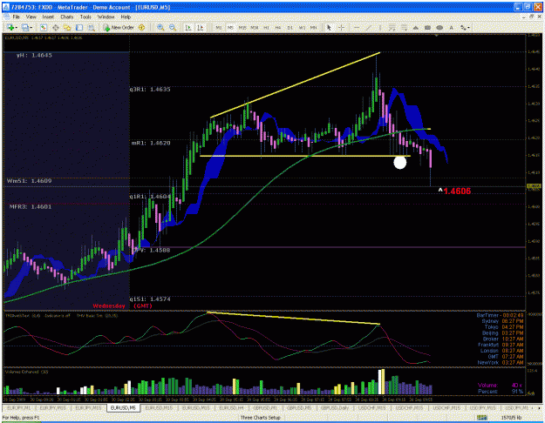
Task: Open the View menu
Action: point(31,17)
